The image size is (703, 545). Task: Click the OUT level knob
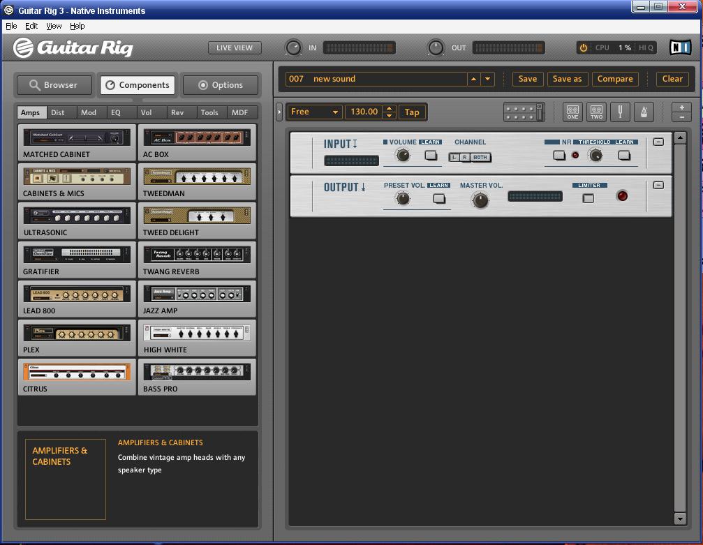436,47
